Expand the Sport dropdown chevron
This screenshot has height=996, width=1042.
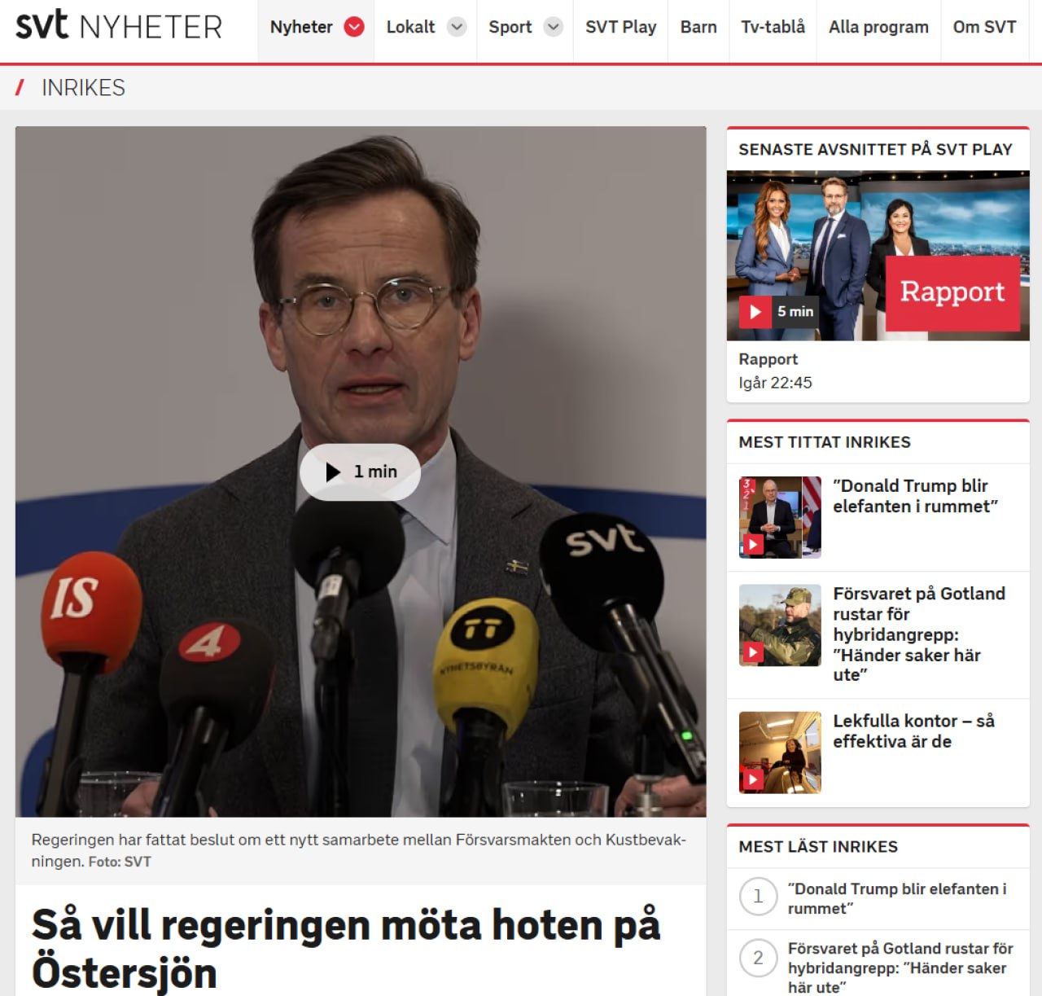point(554,27)
